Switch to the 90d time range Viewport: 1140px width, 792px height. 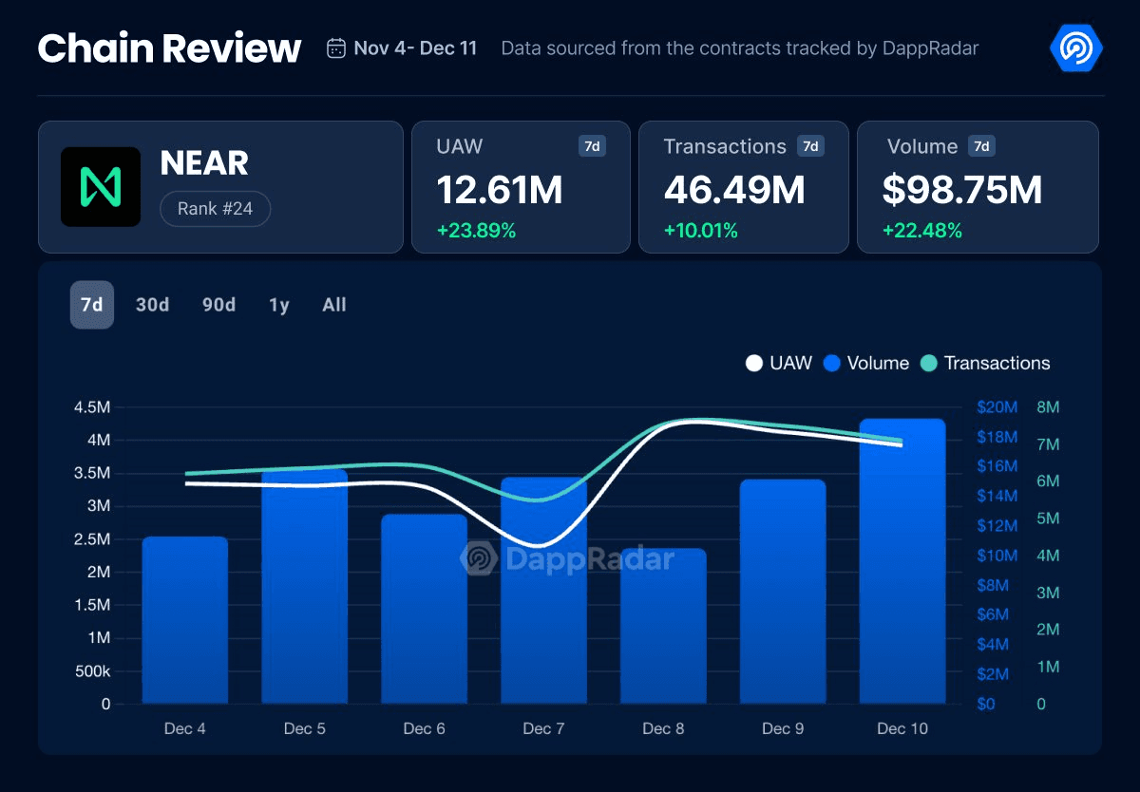218,305
